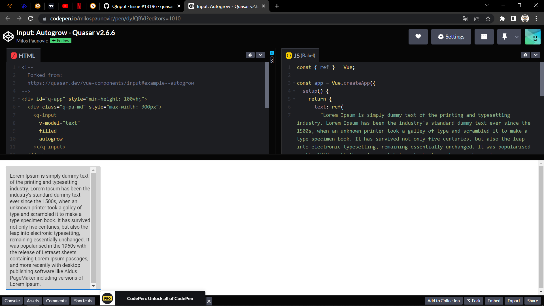Open the Shortcuts panel

pos(83,301)
